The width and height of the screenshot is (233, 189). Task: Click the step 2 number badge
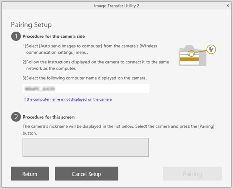(x=16, y=117)
